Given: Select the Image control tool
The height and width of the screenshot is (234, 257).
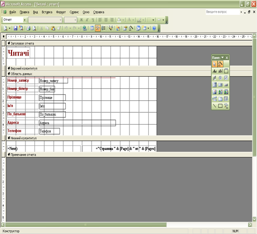Looking at the screenshot, I should (x=214, y=92).
